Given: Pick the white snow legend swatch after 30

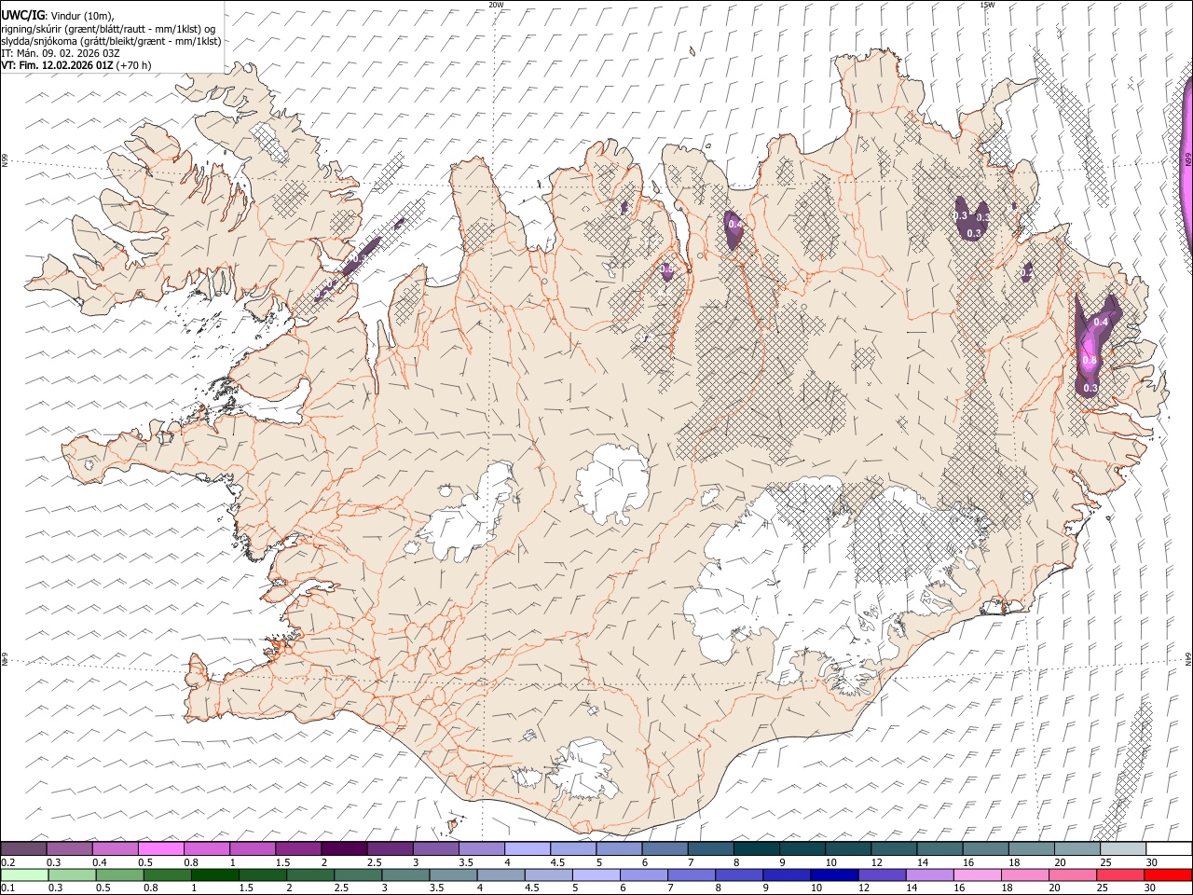Looking at the screenshot, I should [1169, 848].
